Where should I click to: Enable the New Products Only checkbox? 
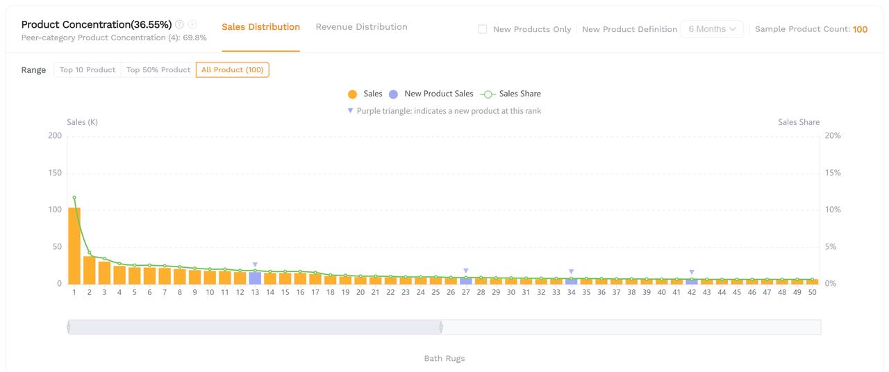pos(482,29)
